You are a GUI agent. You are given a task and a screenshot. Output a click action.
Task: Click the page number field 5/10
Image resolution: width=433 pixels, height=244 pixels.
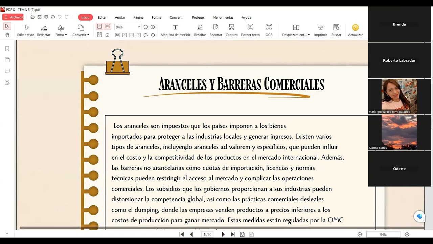tap(207, 234)
